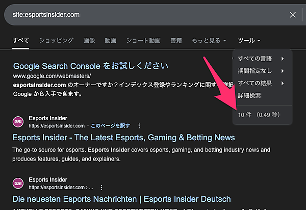
Task: Click the arrow beside すべての結果
Action: coord(283,83)
